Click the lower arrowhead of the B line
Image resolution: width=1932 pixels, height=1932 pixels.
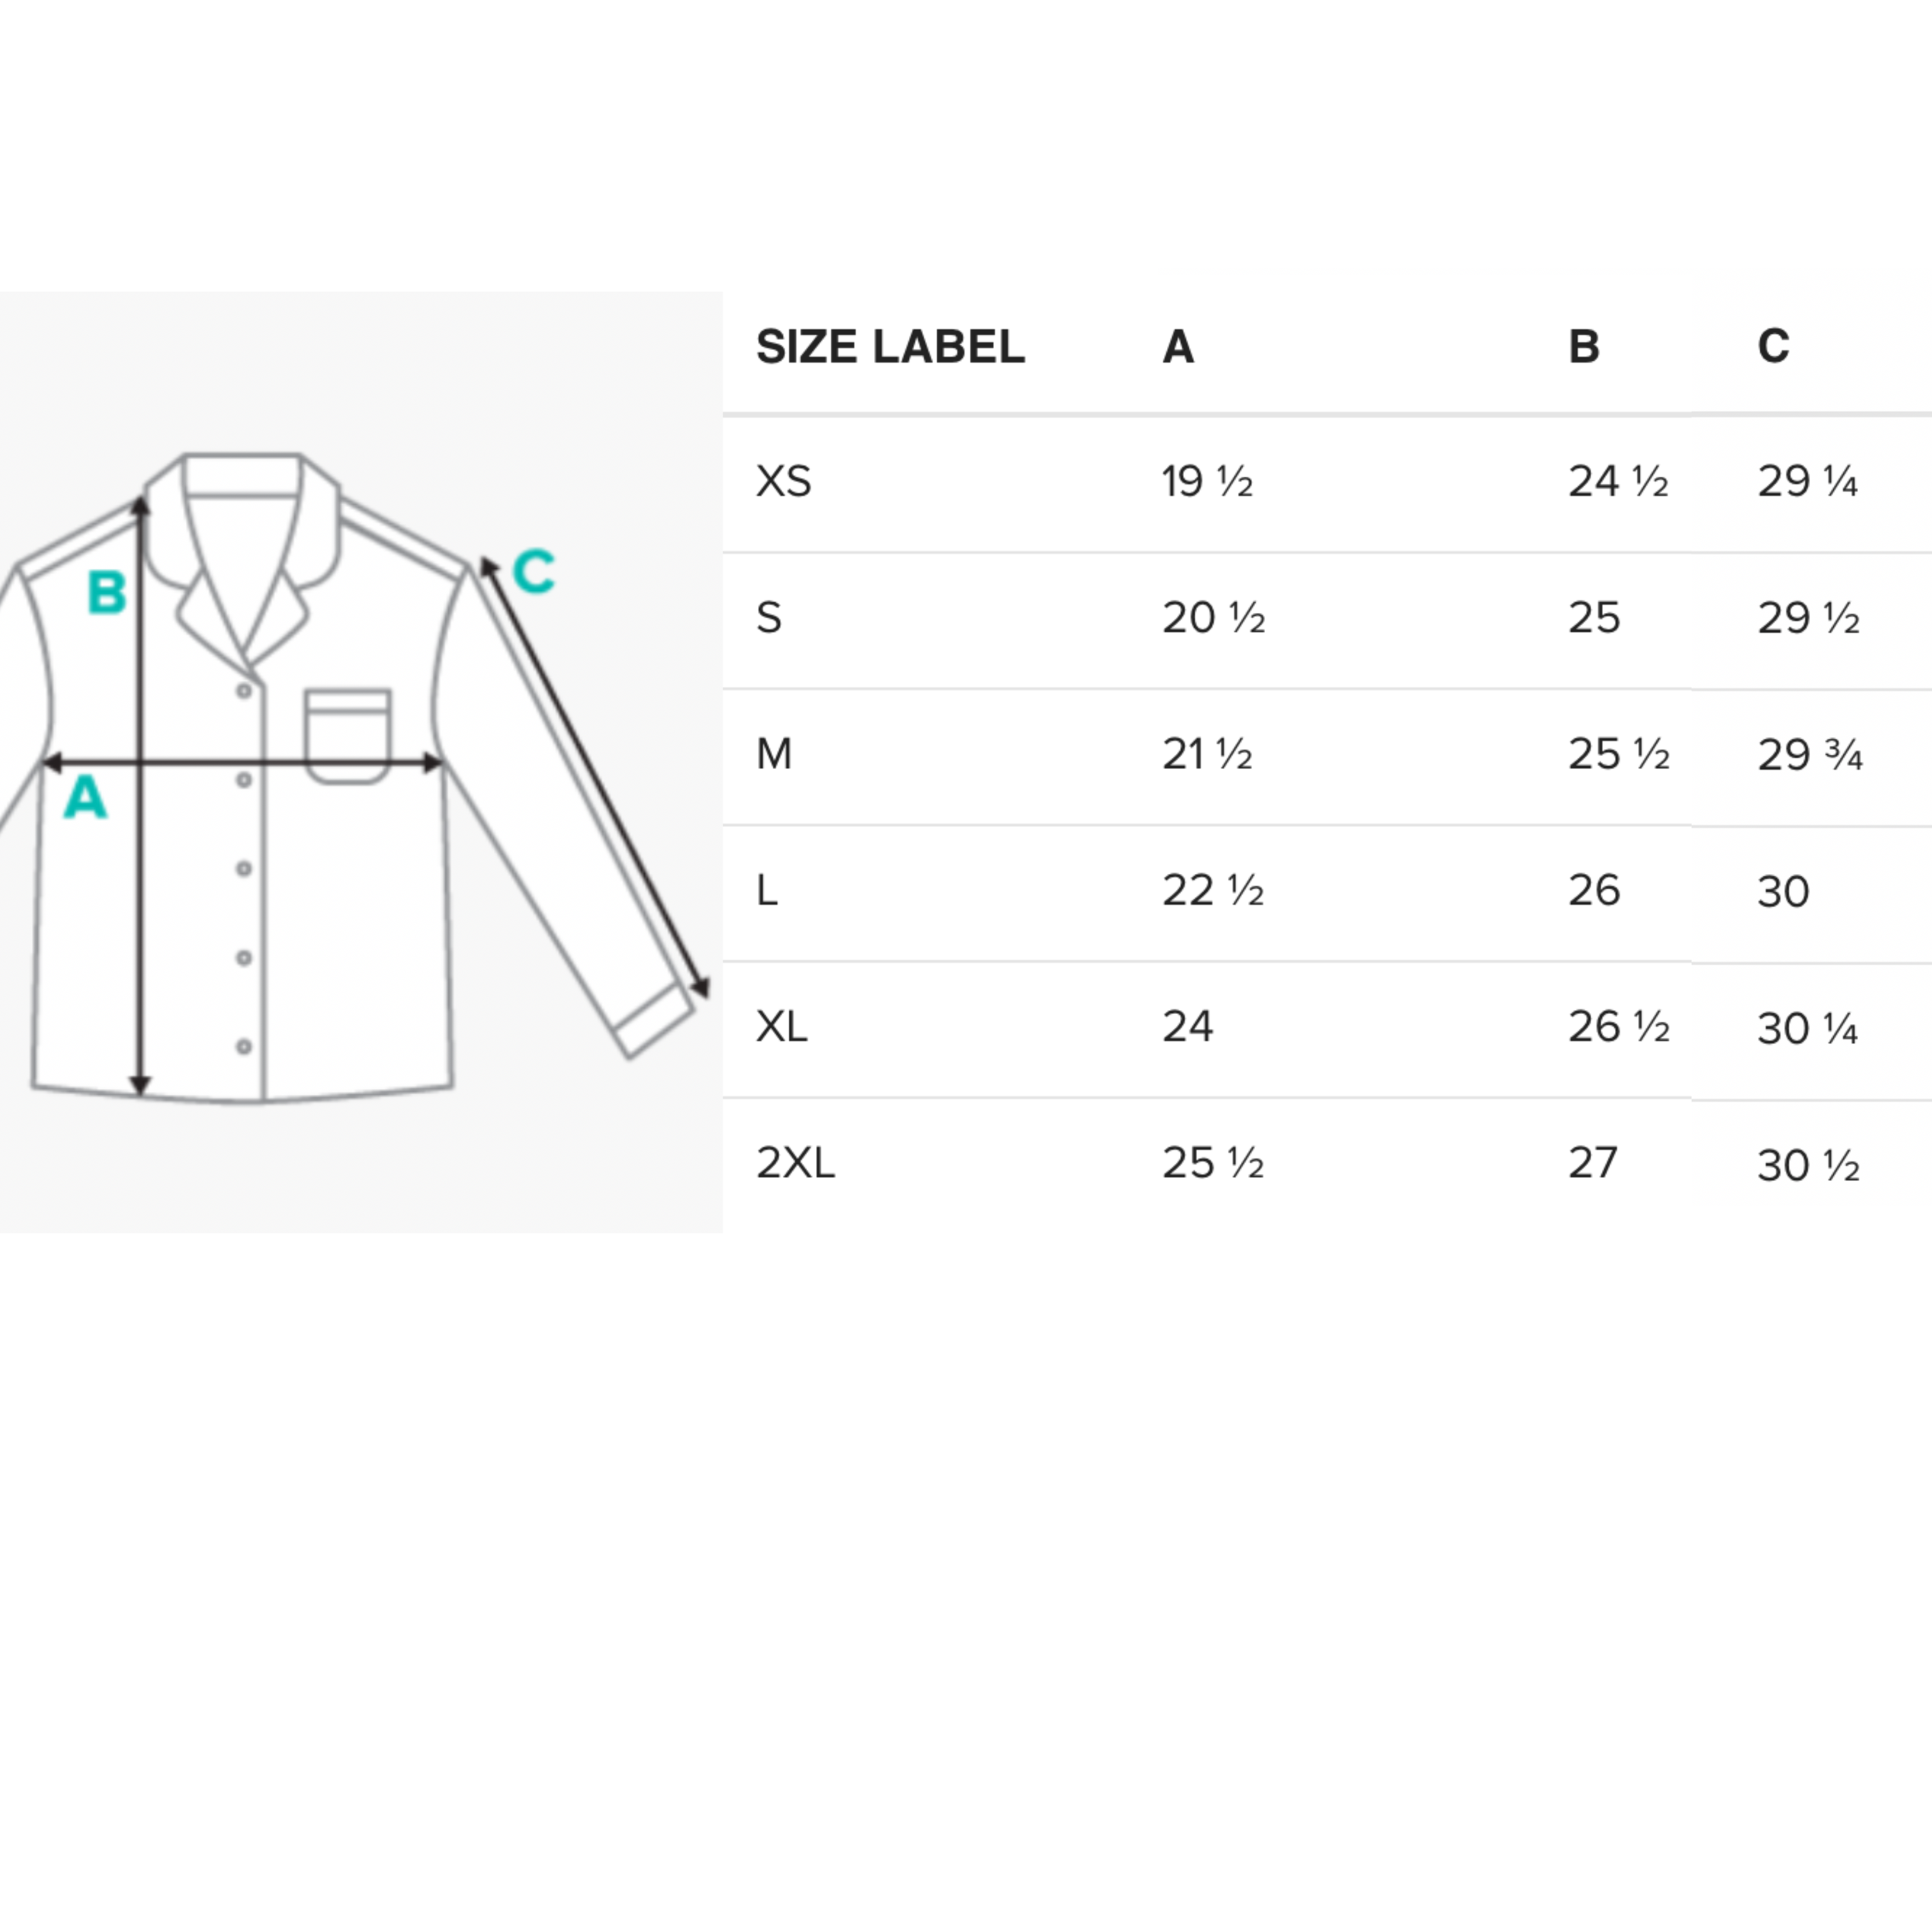click(140, 1084)
